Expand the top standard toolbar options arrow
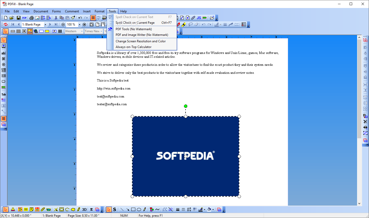The height and width of the screenshot is (218, 369). [217, 18]
